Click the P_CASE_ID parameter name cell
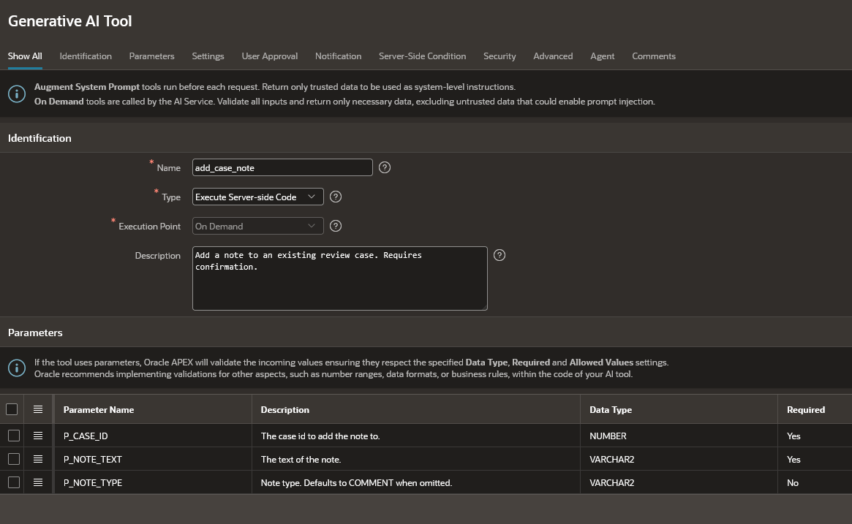 pos(153,436)
